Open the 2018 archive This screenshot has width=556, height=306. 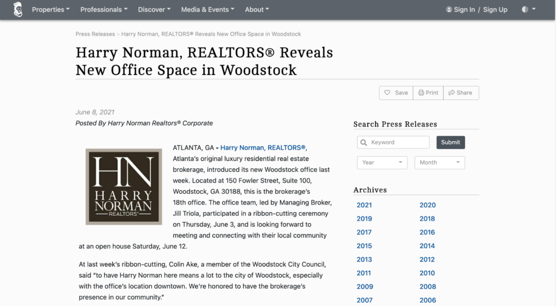pos(427,219)
